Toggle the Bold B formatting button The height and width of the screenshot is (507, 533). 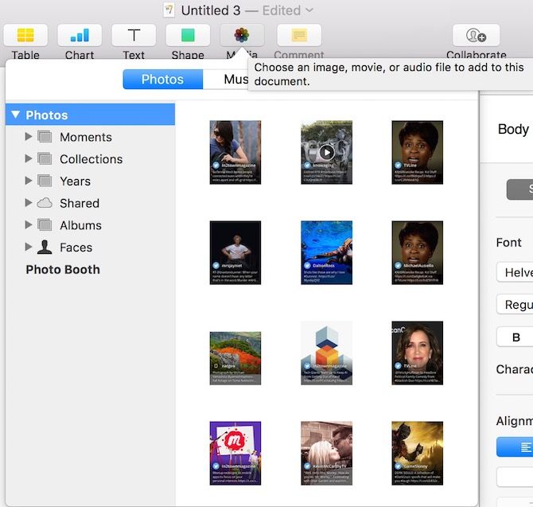click(515, 337)
